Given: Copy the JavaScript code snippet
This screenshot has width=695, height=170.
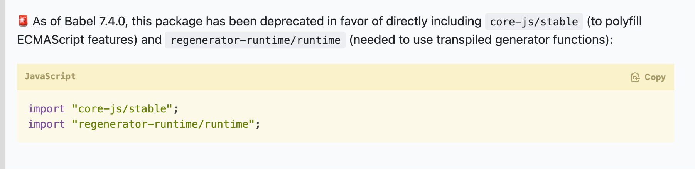Looking at the screenshot, I should pyautogui.click(x=648, y=77).
